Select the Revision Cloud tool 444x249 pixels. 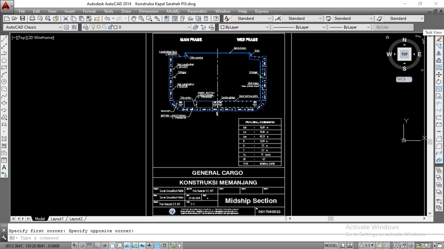(4, 89)
